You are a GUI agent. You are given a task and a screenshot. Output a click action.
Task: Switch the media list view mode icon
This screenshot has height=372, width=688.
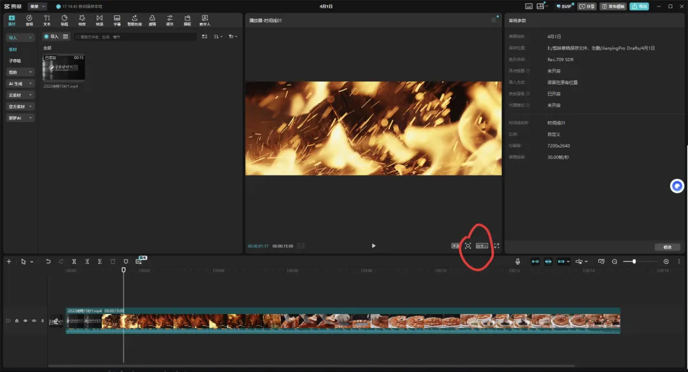[x=204, y=36]
